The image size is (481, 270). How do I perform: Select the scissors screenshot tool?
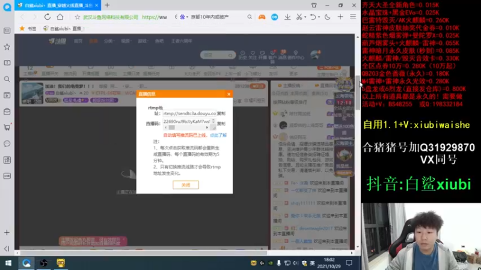(299, 17)
